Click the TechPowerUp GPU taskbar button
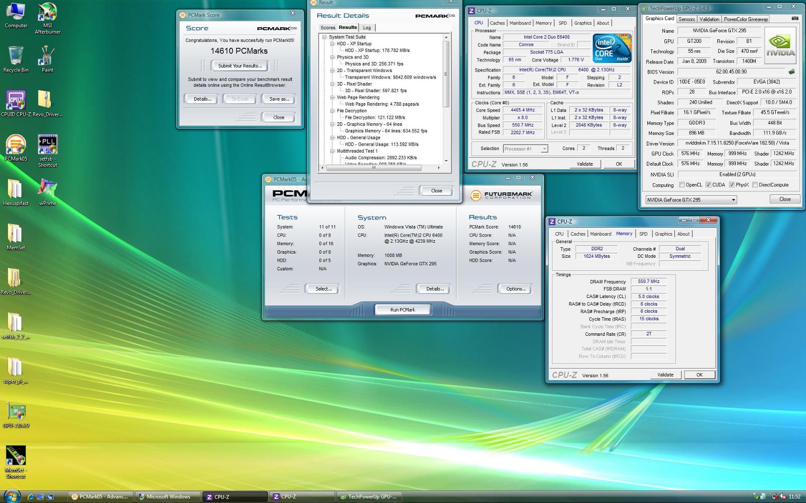 click(x=369, y=496)
